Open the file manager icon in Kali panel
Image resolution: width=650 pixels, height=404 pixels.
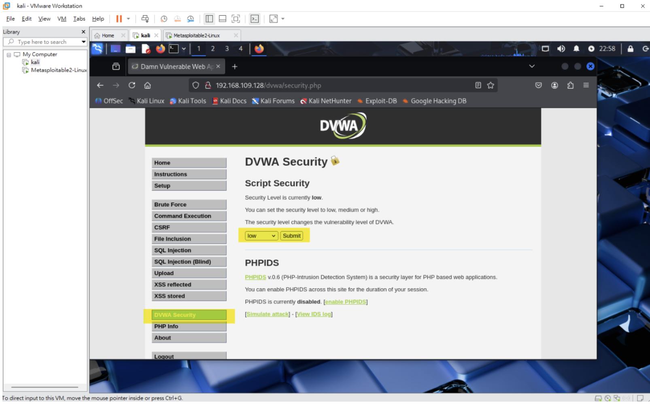130,49
